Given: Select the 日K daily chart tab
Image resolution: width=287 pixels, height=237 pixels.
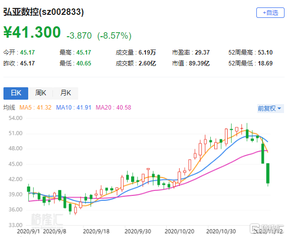Looking at the screenshot, I should 16,93.
